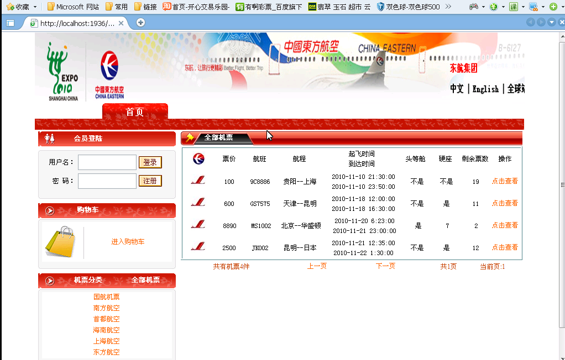The width and height of the screenshot is (565, 360).
Task: Click the 收藏 favorites star icon
Action: click(10, 7)
